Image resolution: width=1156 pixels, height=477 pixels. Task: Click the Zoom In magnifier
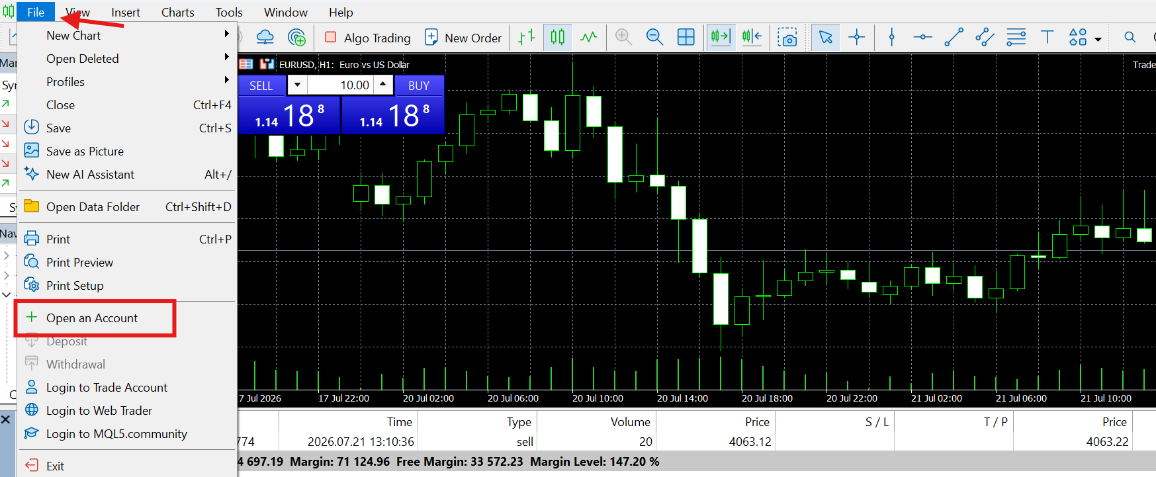point(623,37)
